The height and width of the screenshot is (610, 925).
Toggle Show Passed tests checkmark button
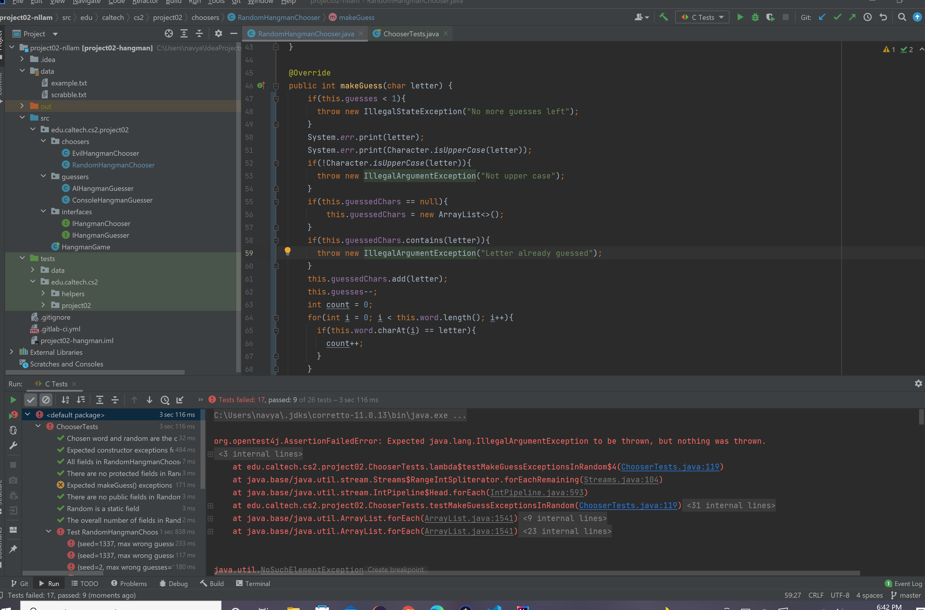coord(31,400)
